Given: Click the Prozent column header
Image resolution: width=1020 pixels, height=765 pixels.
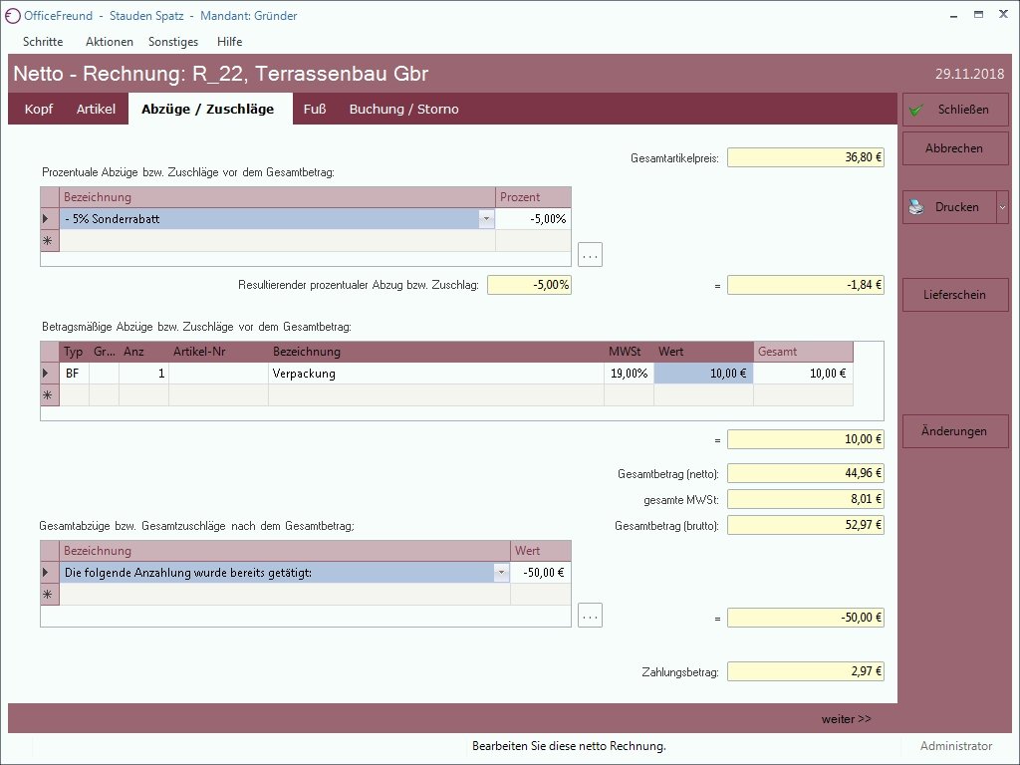Looking at the screenshot, I should pos(533,197).
